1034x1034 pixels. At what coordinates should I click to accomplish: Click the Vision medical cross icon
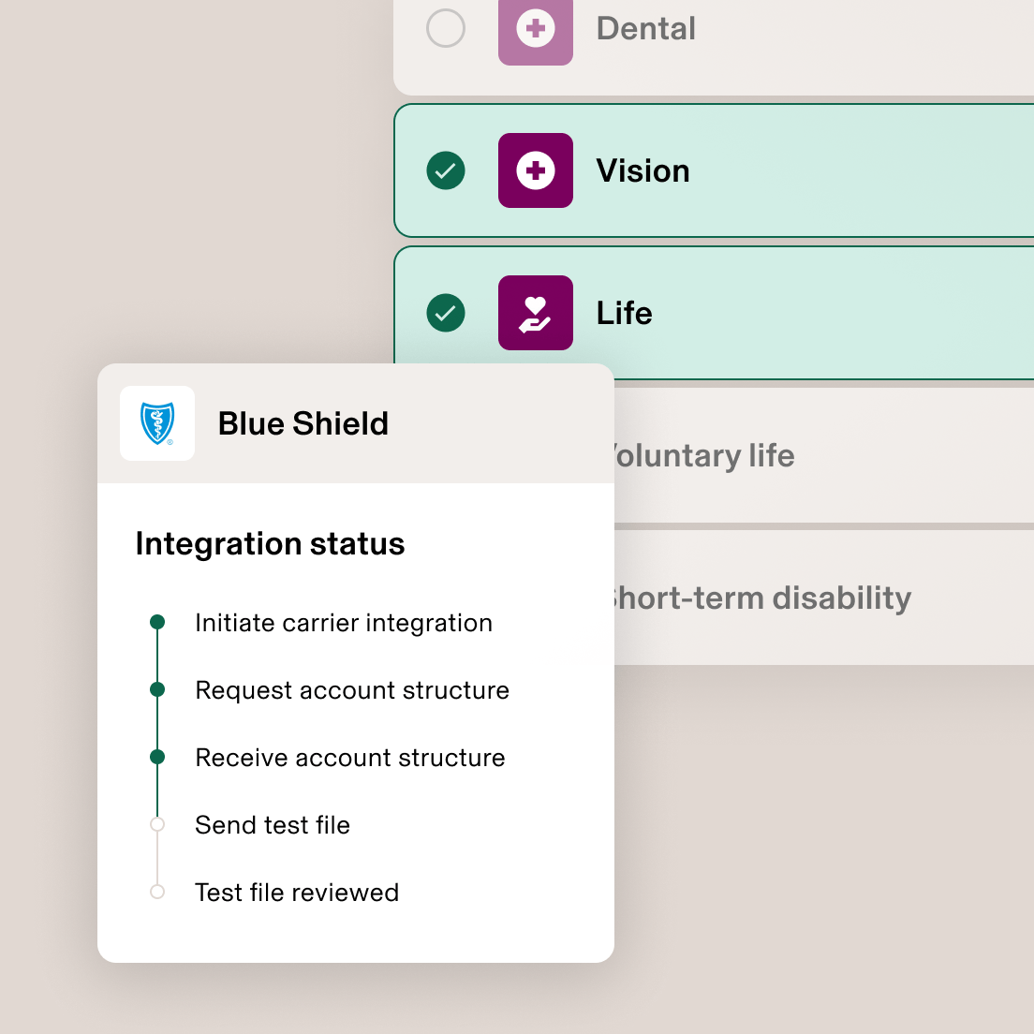tap(535, 170)
